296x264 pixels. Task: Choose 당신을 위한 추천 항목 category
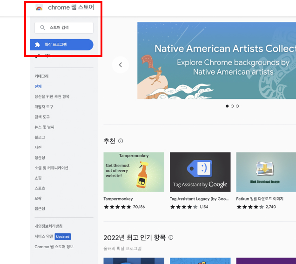(x=52, y=97)
